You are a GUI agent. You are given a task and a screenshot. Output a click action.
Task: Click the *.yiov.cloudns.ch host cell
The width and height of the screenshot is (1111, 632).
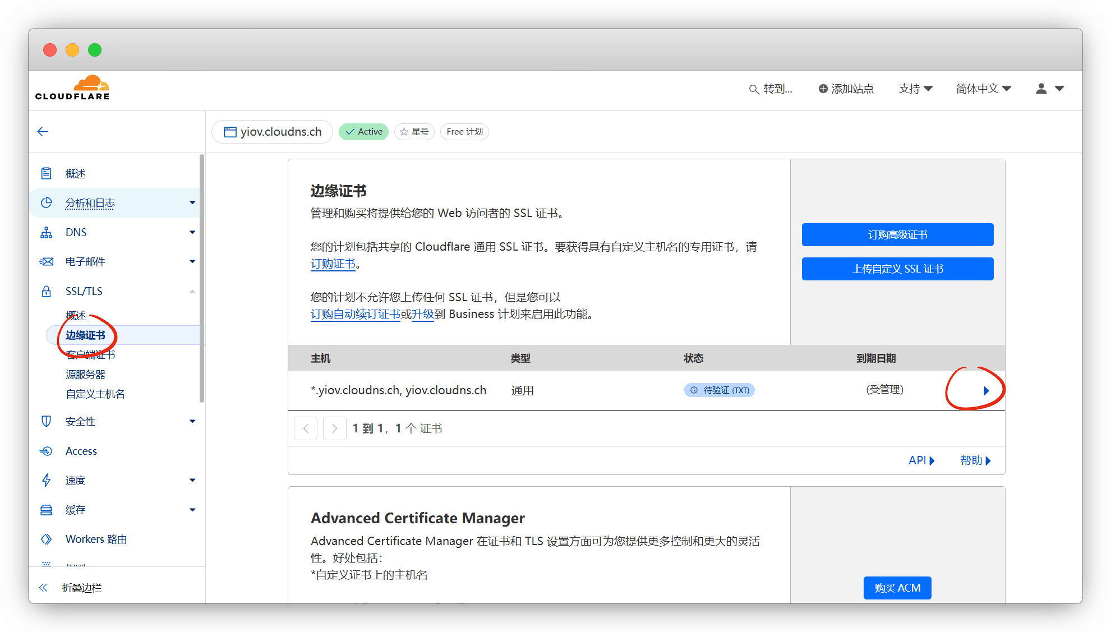[398, 390]
